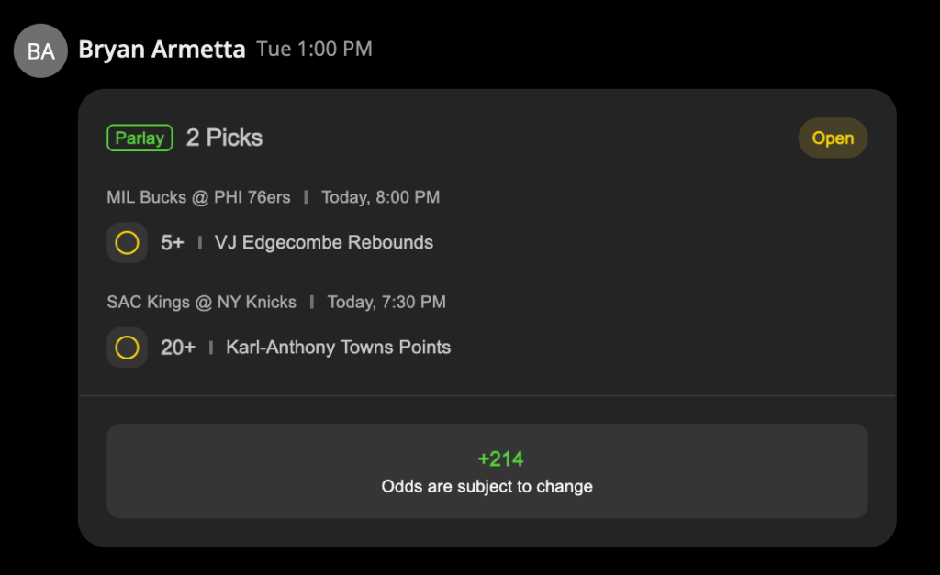940x575 pixels.
Task: Open Karl-Anthony Towns Points pick
Action: pos(338,348)
